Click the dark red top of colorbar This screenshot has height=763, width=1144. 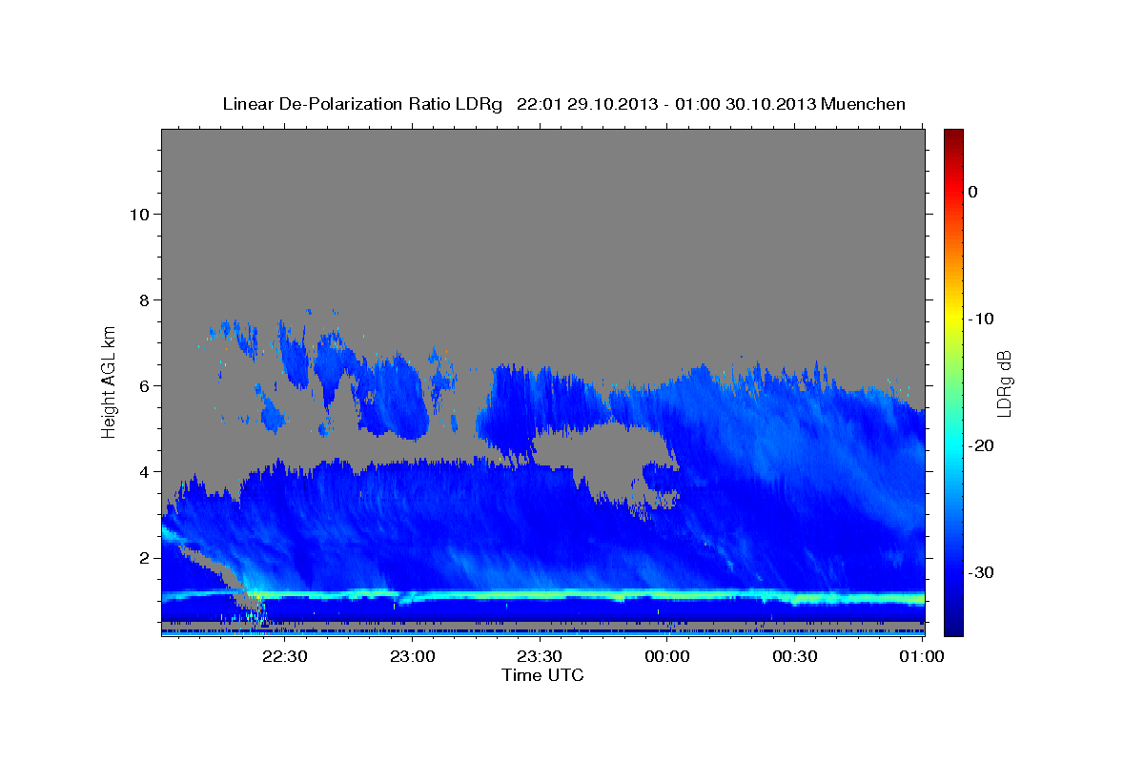coord(953,136)
